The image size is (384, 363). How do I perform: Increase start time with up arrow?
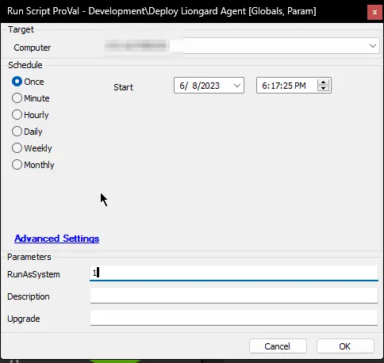pos(323,82)
